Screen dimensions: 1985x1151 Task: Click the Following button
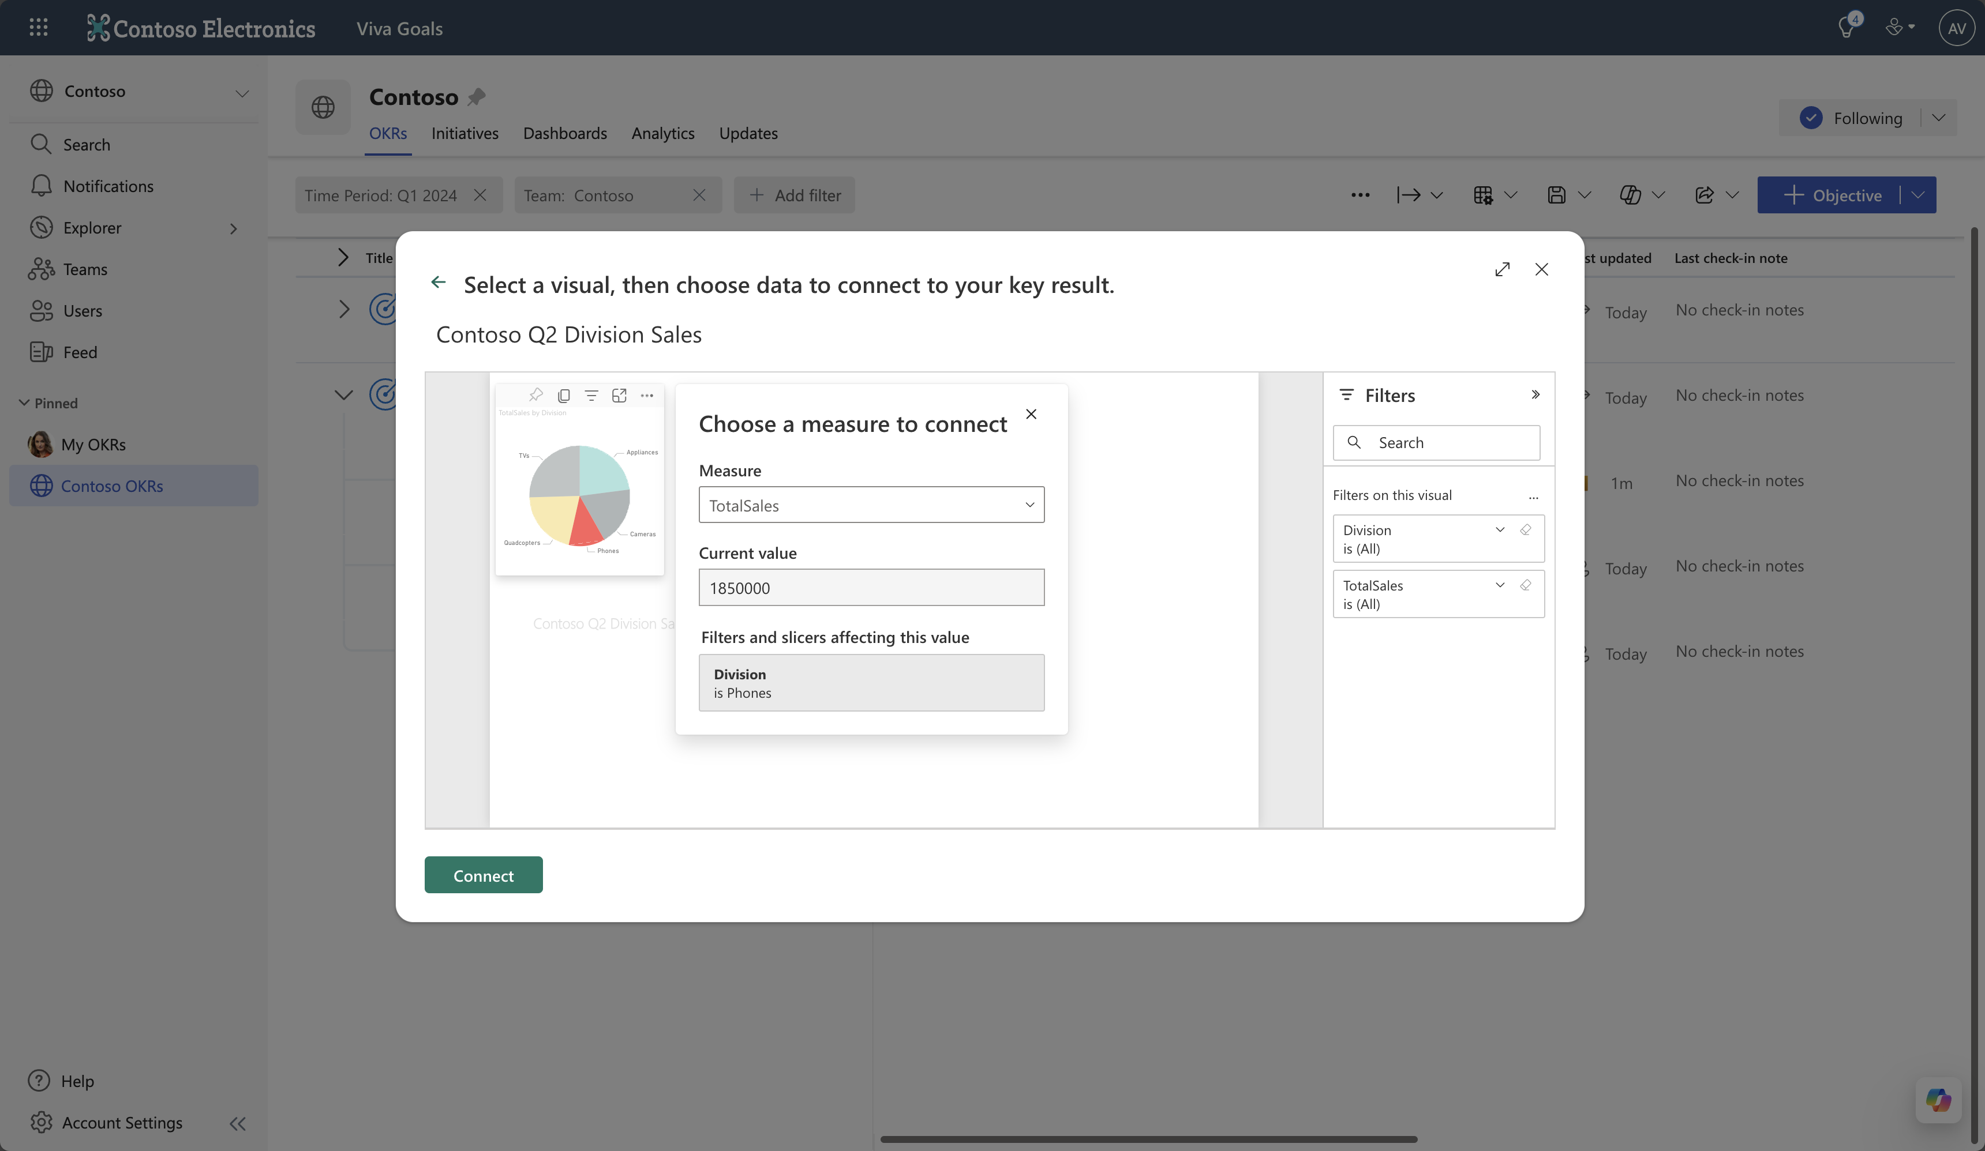(x=1851, y=117)
